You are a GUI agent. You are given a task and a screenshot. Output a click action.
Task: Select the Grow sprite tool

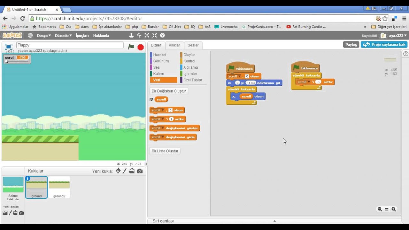point(147,35)
